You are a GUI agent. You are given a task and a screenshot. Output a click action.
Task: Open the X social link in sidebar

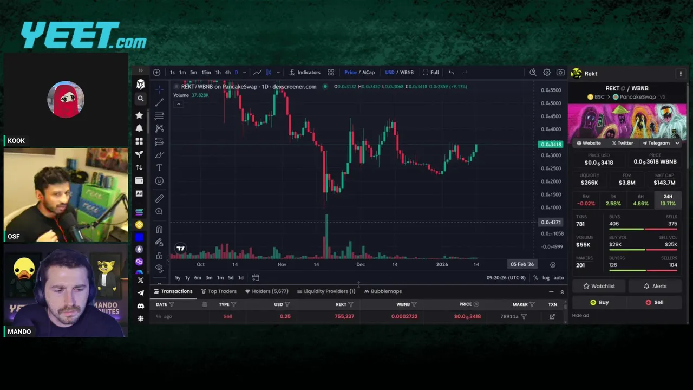pyautogui.click(x=141, y=280)
